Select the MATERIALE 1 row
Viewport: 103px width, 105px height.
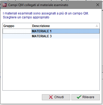[x=51, y=31]
